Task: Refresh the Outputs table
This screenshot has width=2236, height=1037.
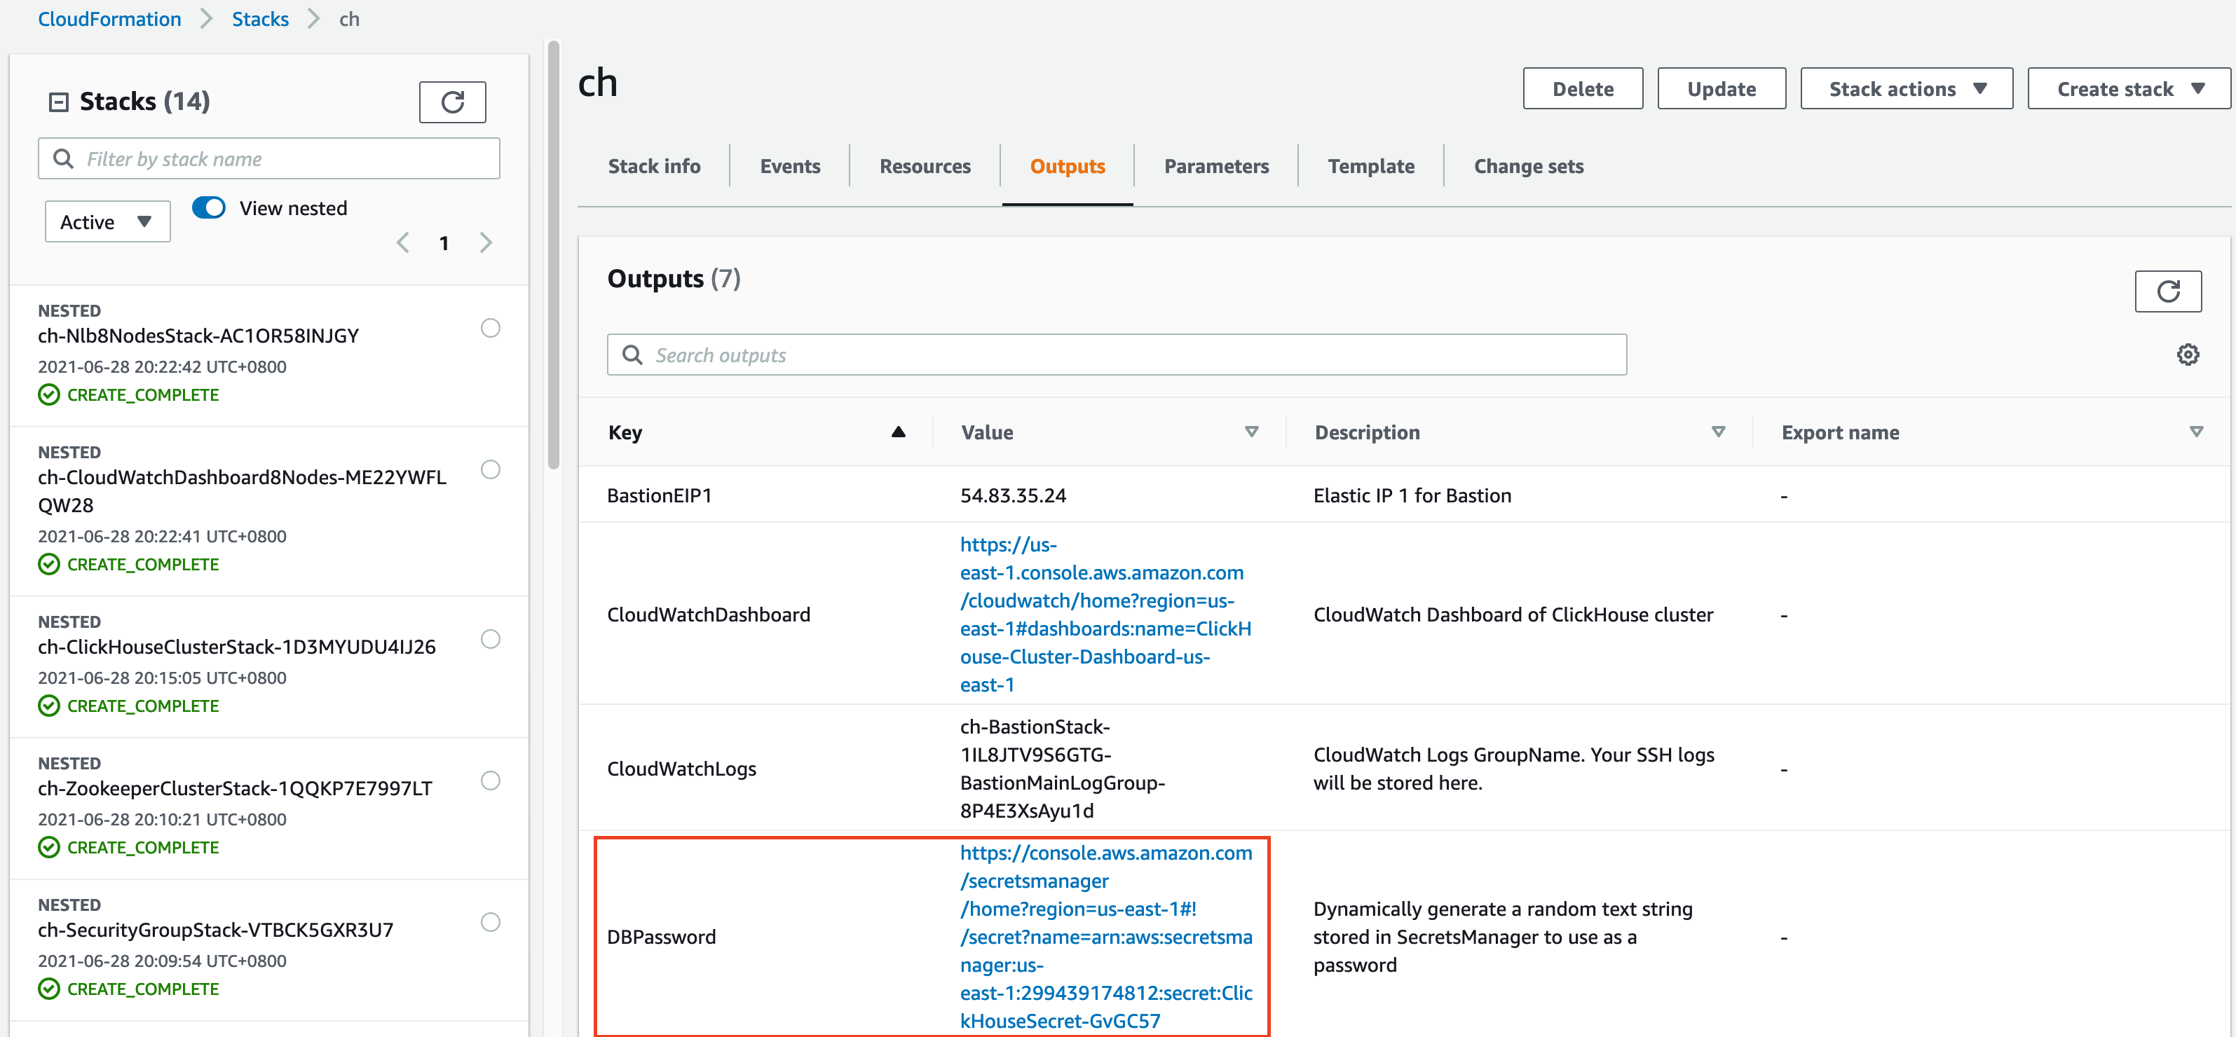Action: (2167, 291)
